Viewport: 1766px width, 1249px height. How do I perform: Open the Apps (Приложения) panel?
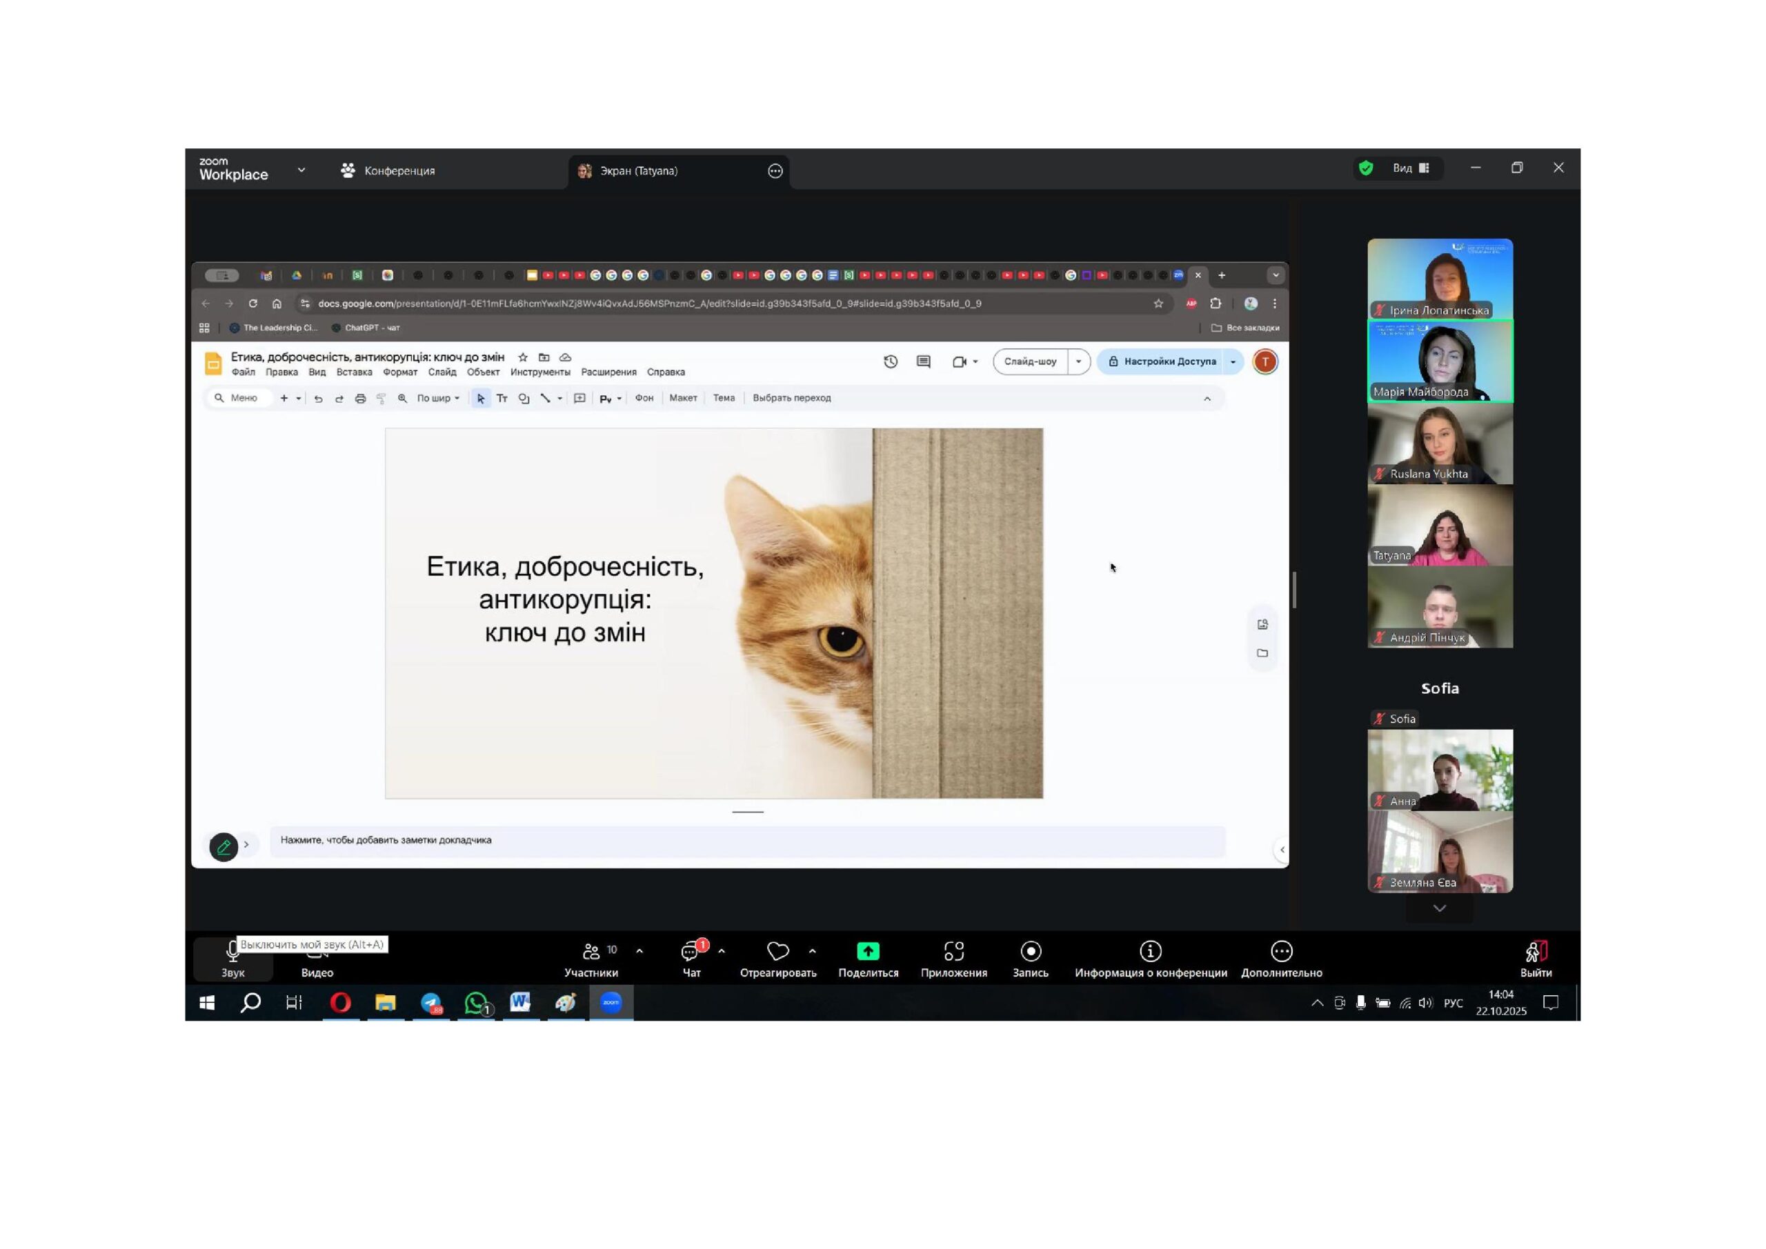[954, 951]
